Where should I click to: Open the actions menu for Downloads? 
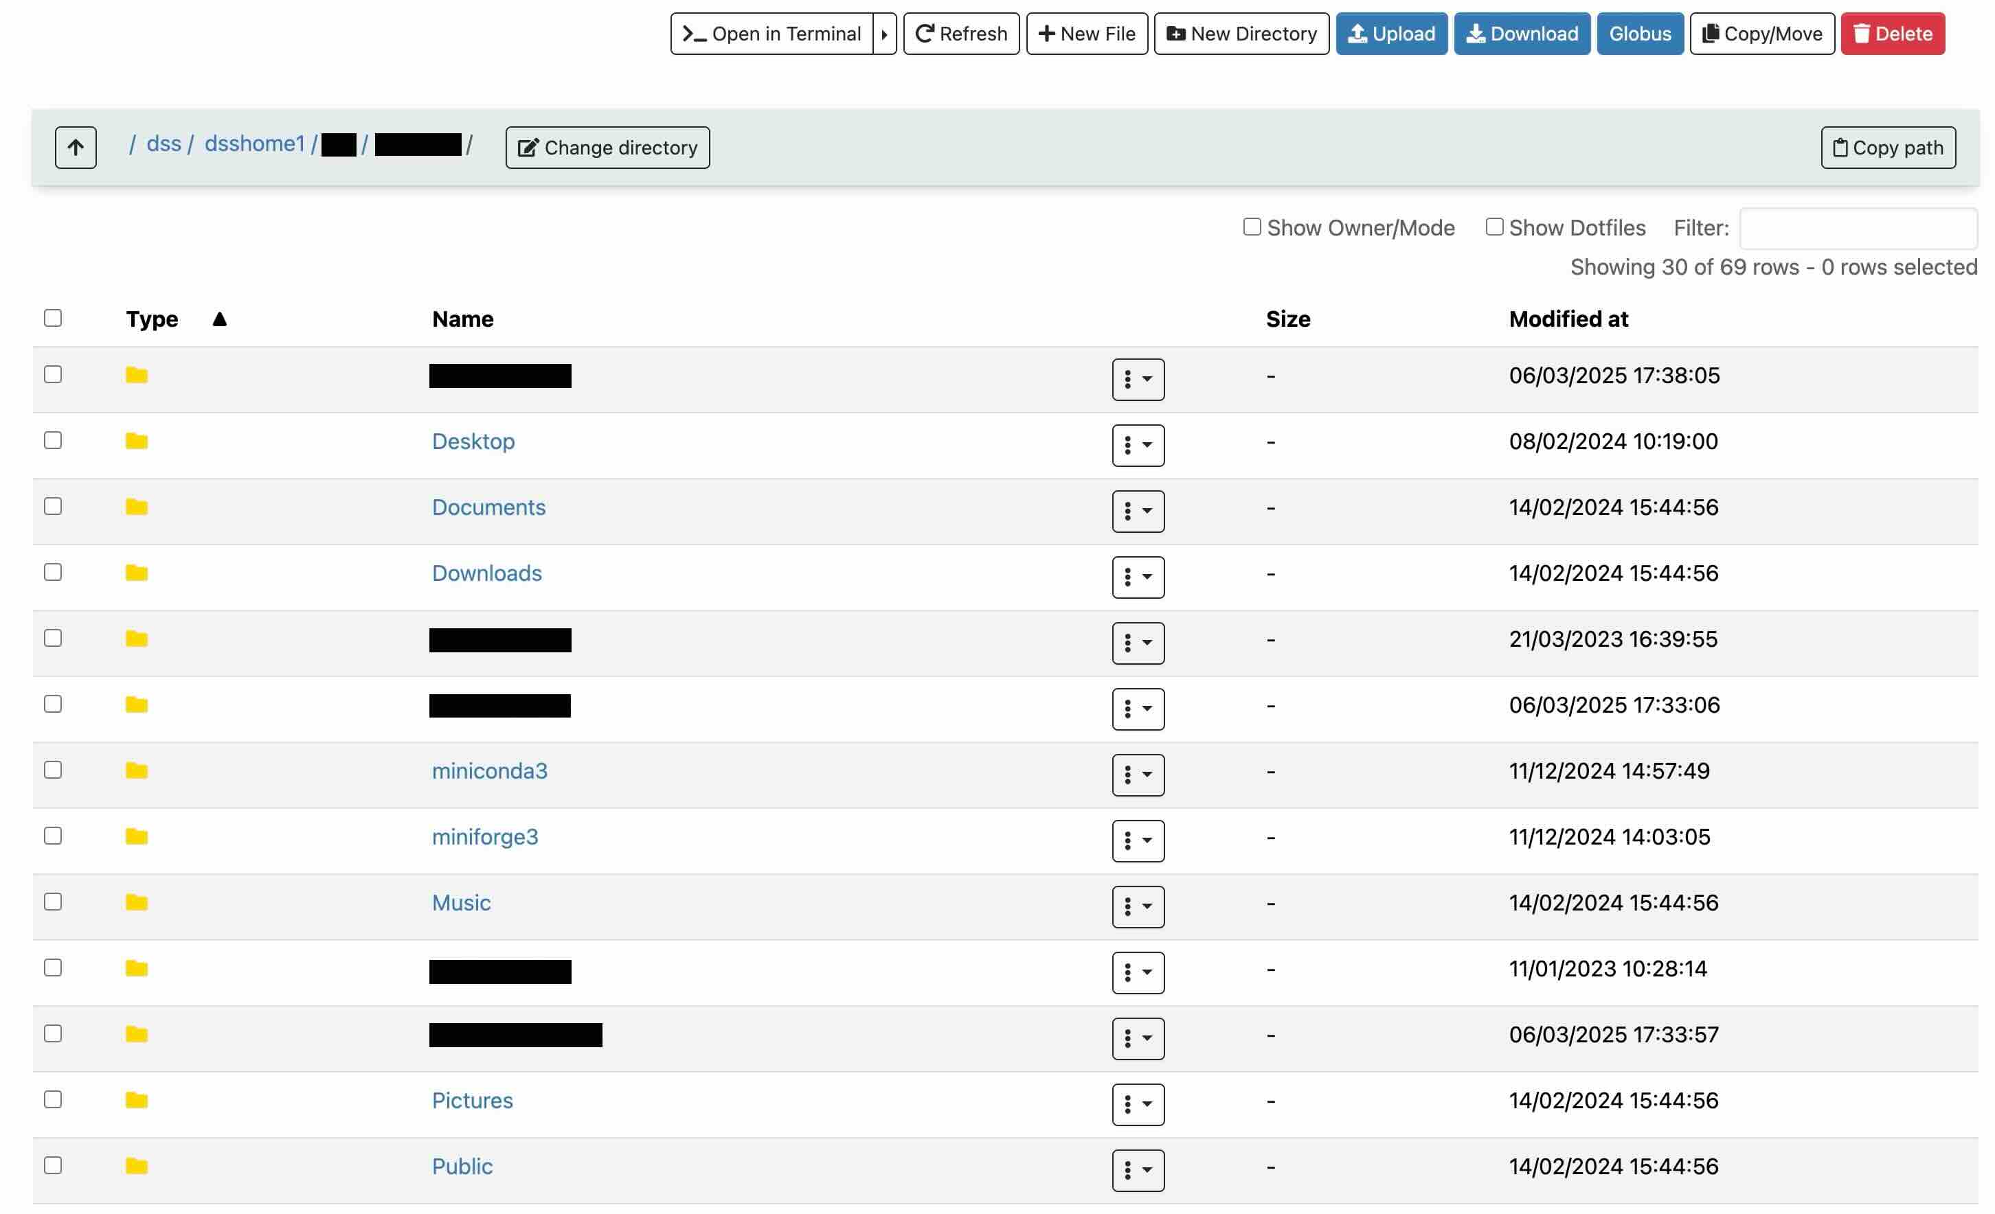click(1138, 577)
